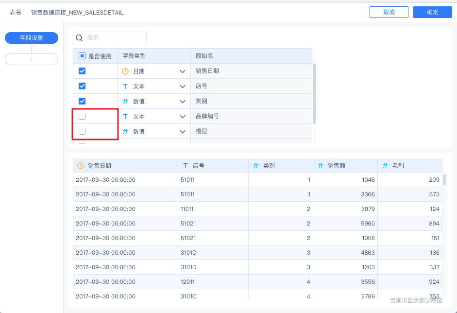Click the 取消 button

coord(389,12)
